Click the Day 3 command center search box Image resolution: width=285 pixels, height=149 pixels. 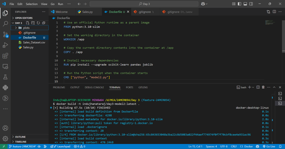click(144, 4)
